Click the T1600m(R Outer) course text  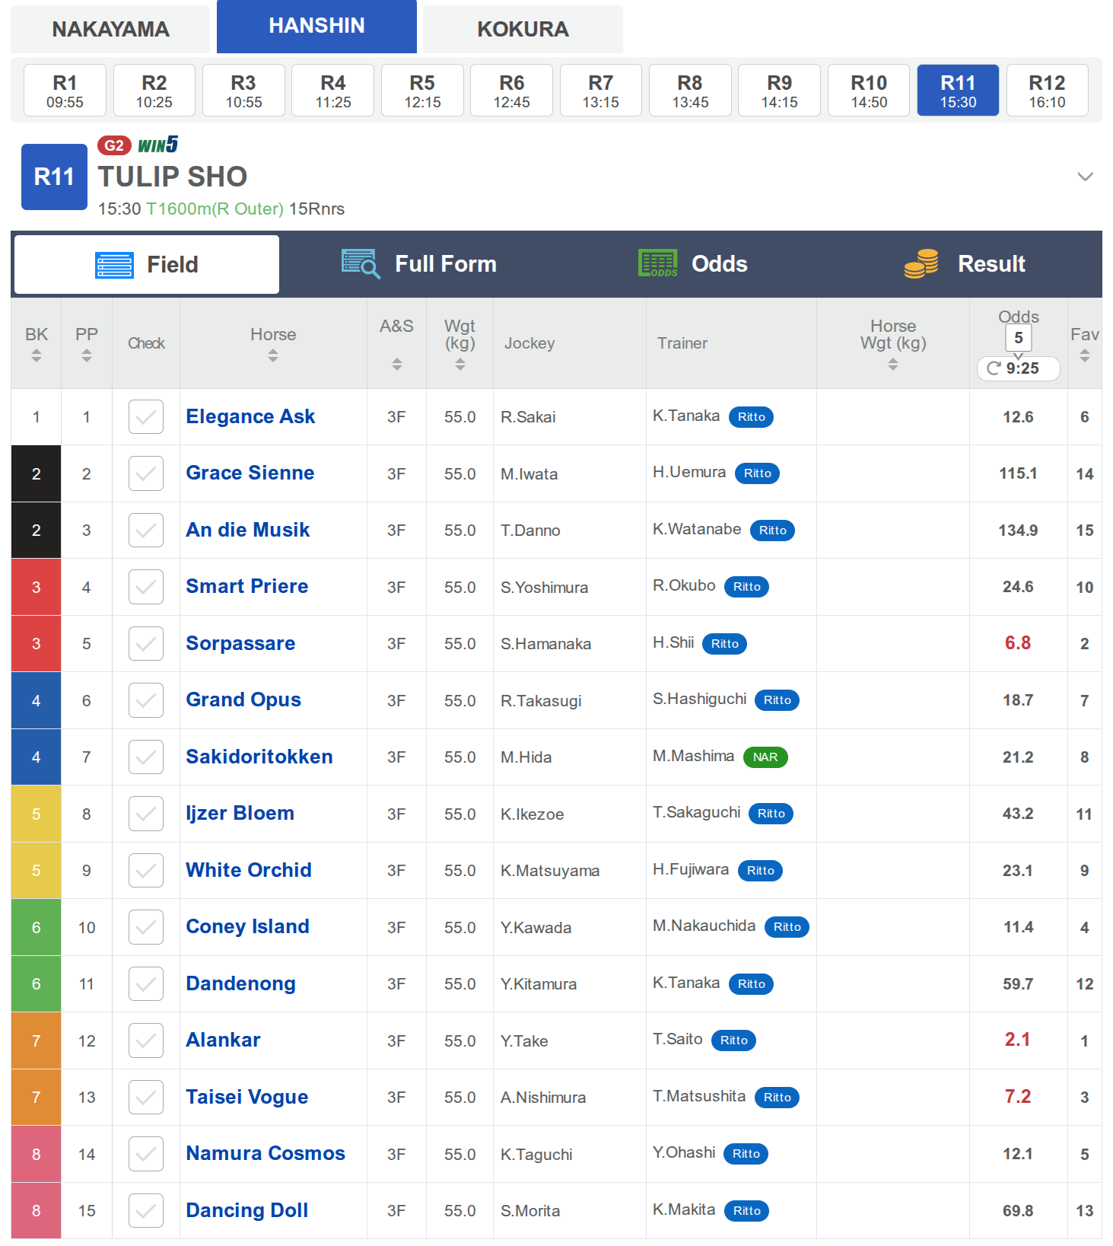pos(215,209)
